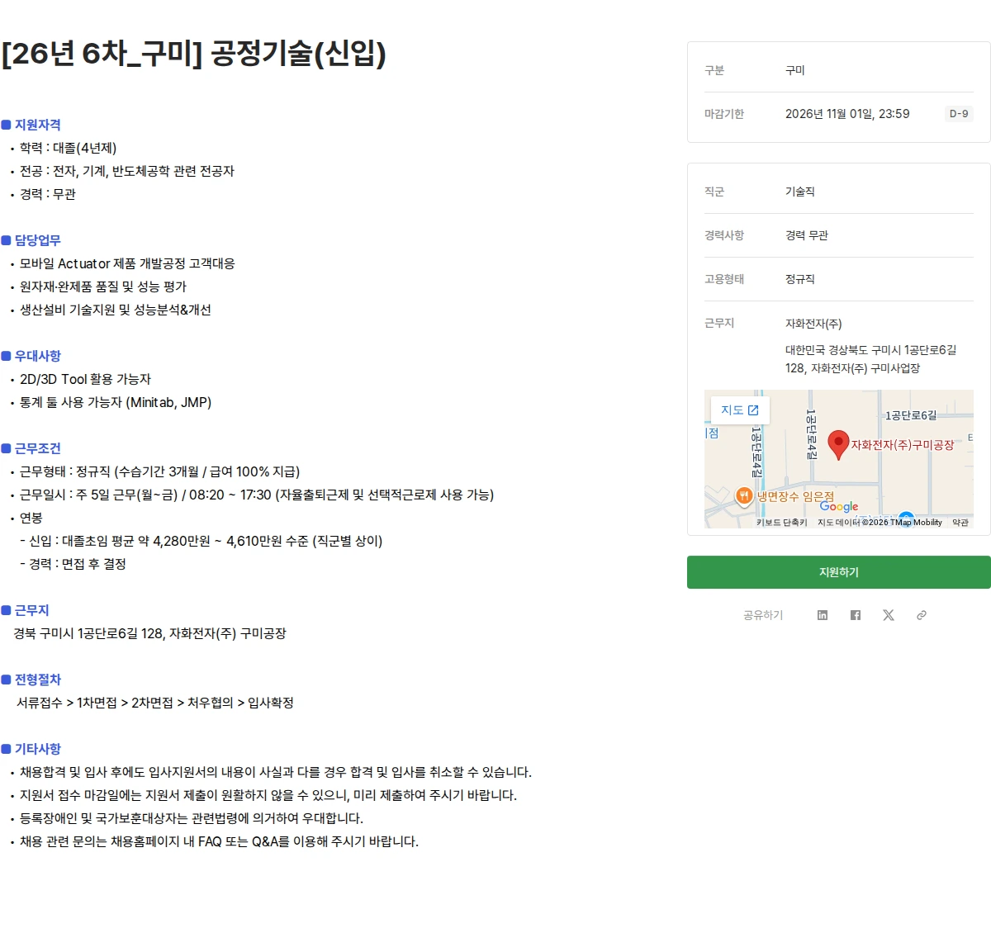Click the 경력 : 무관 line
Viewport: 991px width, 933px height.
(x=48, y=194)
